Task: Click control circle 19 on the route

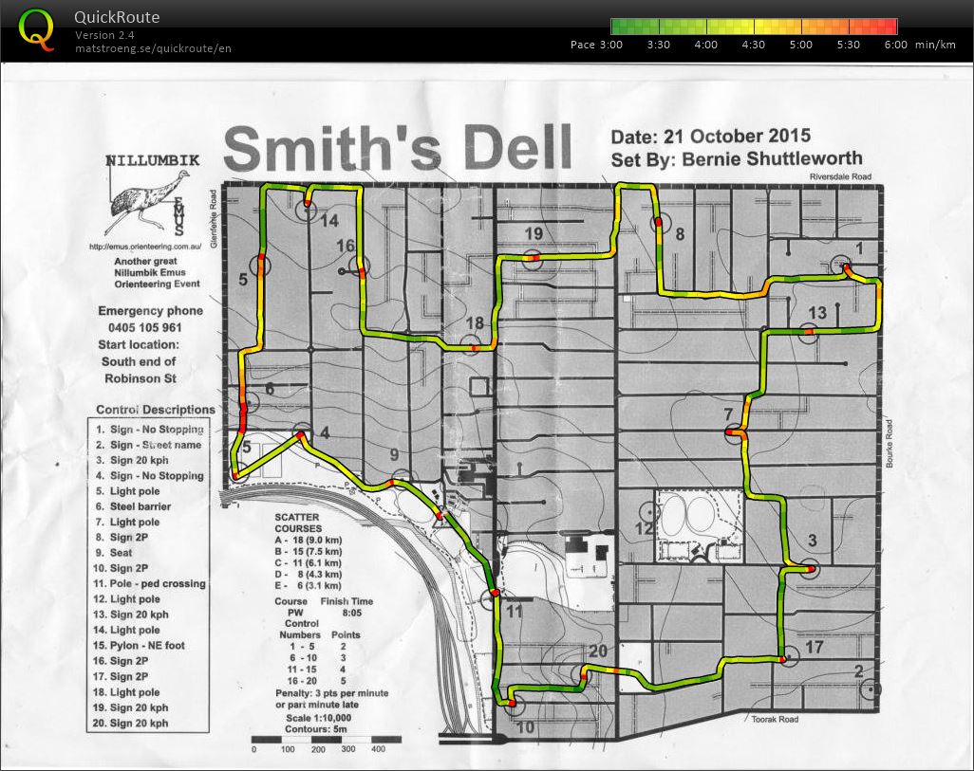Action: 534,257
